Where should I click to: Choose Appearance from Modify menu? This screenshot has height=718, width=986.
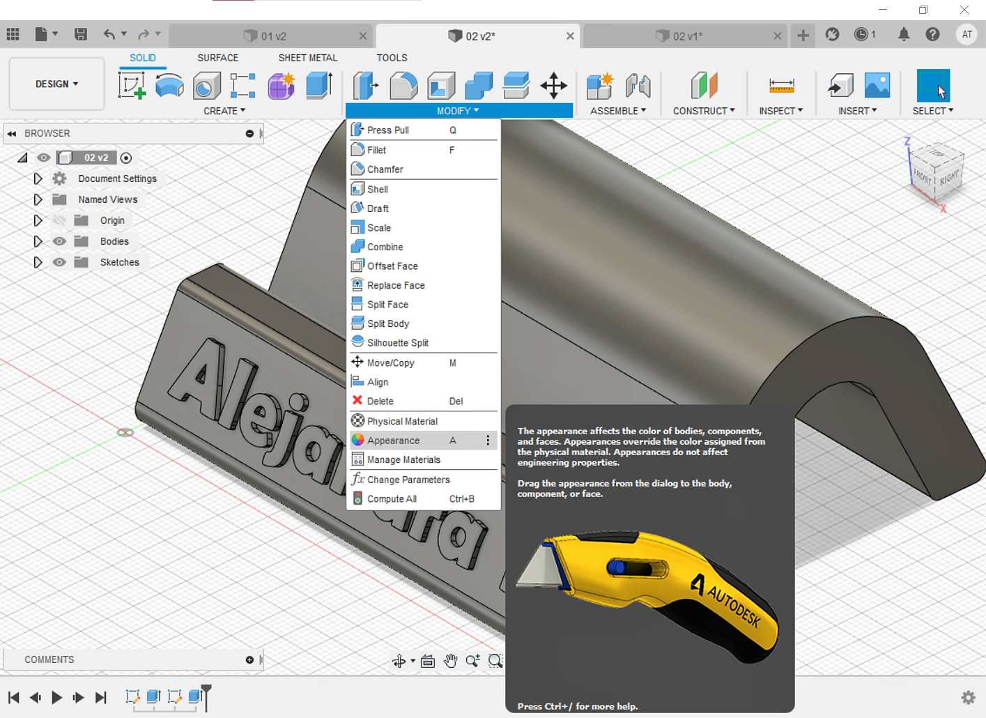423,441
